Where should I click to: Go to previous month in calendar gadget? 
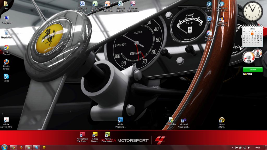(x=244, y=29)
